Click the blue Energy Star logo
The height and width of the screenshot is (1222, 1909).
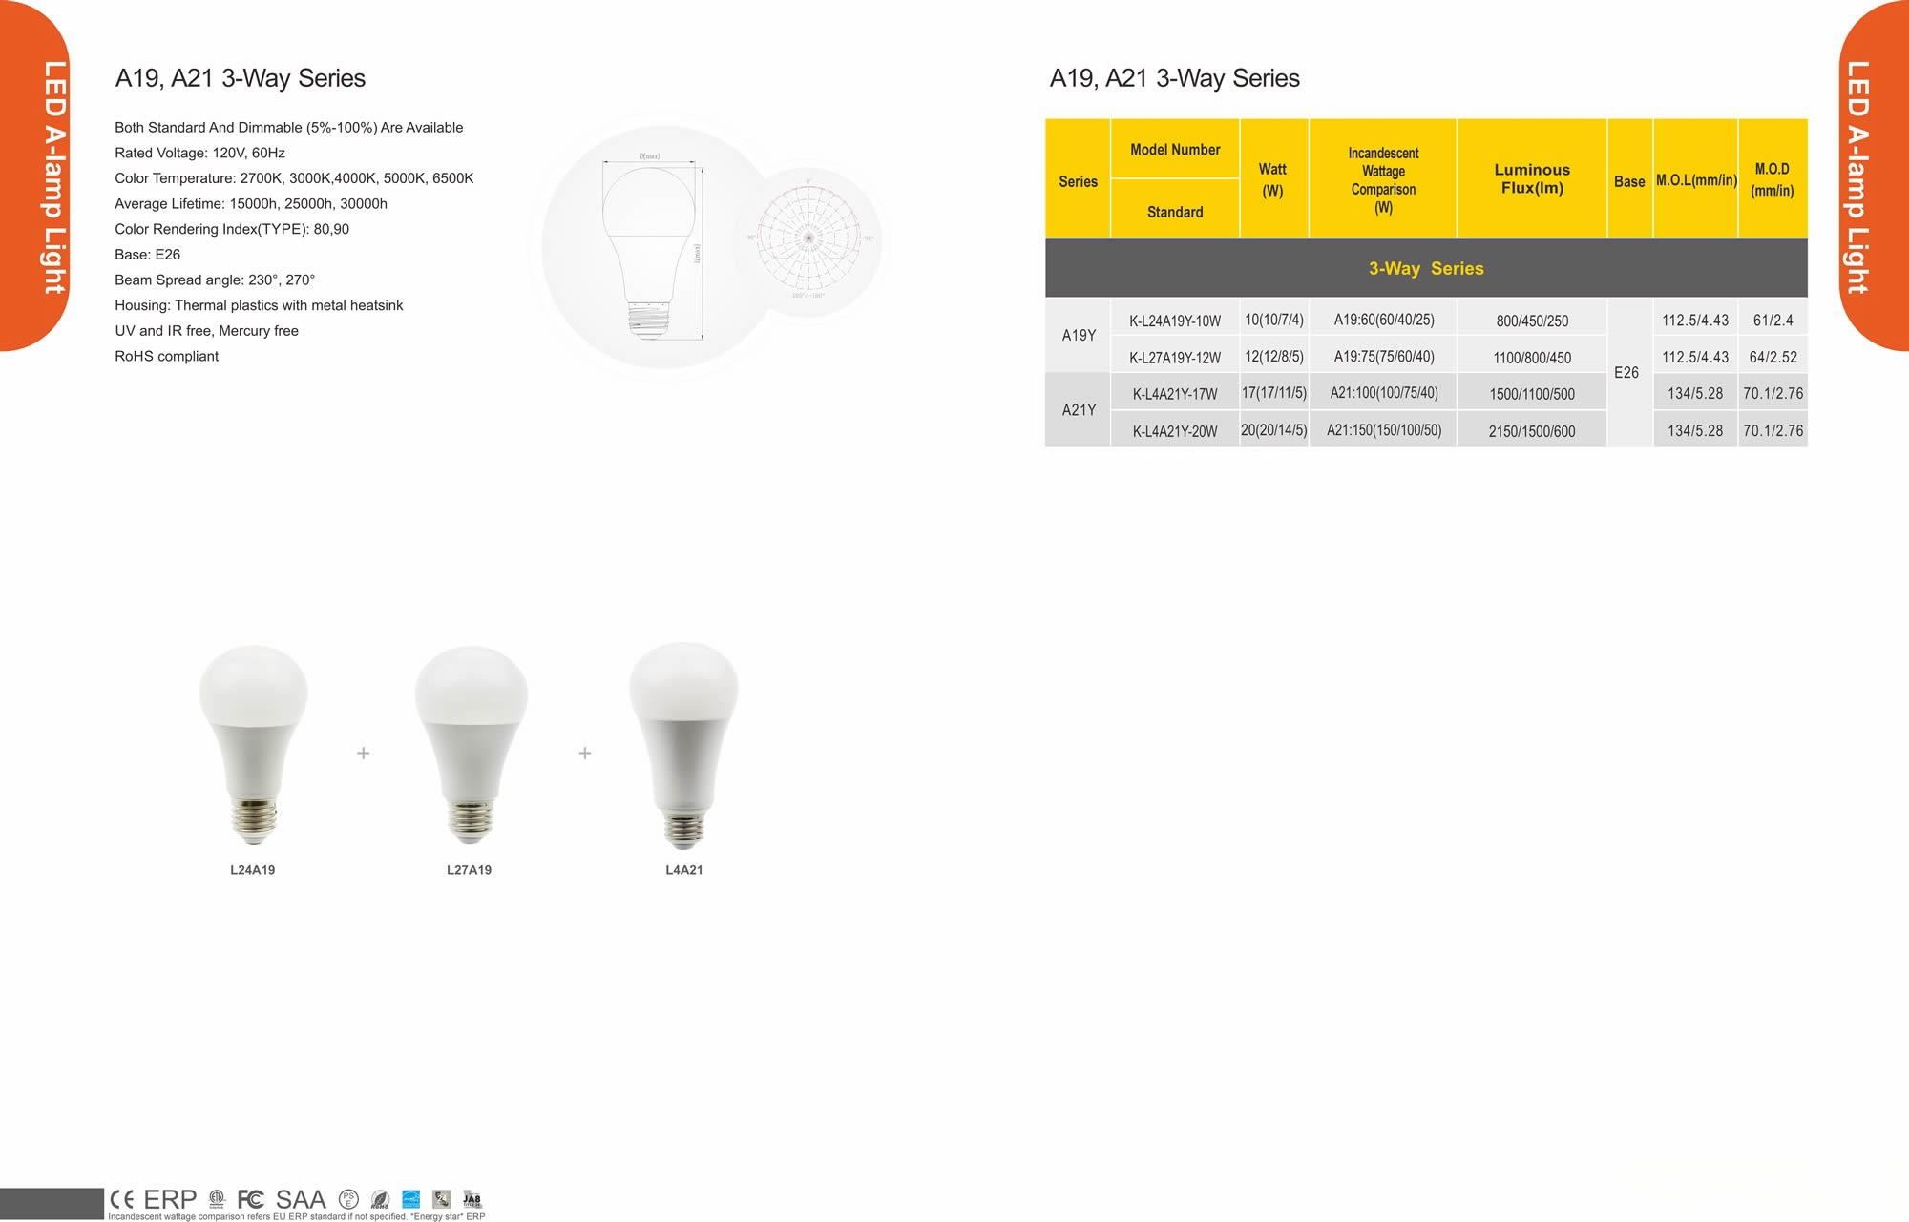pos(411,1199)
